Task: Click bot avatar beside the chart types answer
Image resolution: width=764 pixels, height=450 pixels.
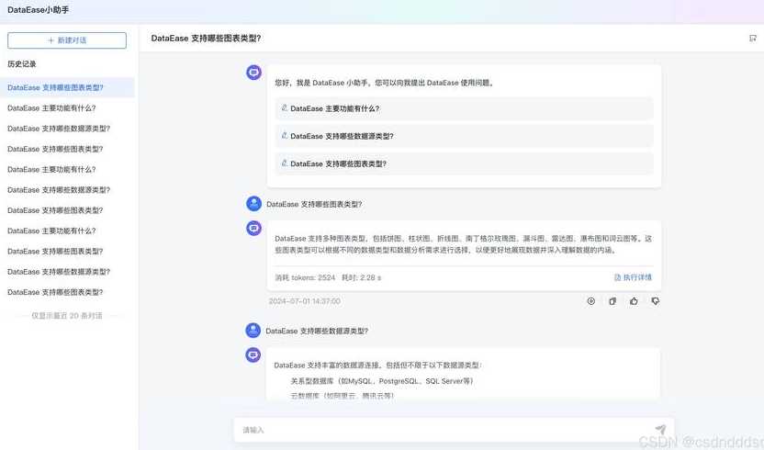Action: 253,228
